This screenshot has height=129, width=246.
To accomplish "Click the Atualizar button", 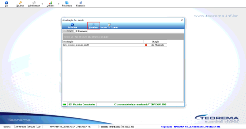I will 93,26.
